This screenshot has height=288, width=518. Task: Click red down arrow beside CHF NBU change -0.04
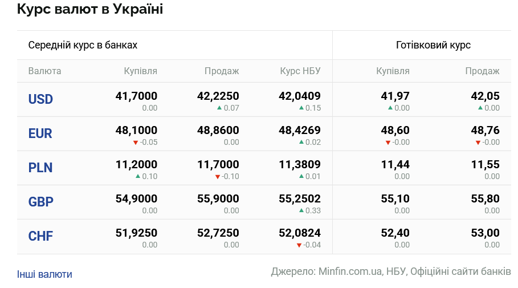[x=299, y=245]
